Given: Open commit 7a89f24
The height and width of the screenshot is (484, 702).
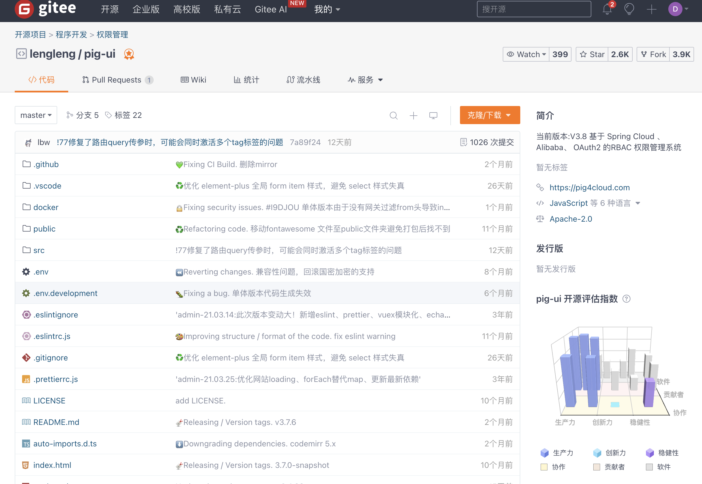Looking at the screenshot, I should tap(305, 142).
